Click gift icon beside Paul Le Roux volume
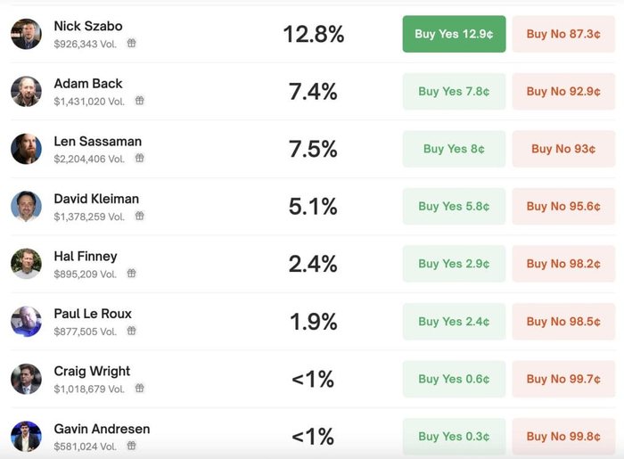The height and width of the screenshot is (459, 624). click(131, 331)
